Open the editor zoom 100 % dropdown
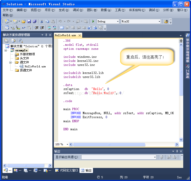This screenshot has height=181, width=191. coord(67,144)
